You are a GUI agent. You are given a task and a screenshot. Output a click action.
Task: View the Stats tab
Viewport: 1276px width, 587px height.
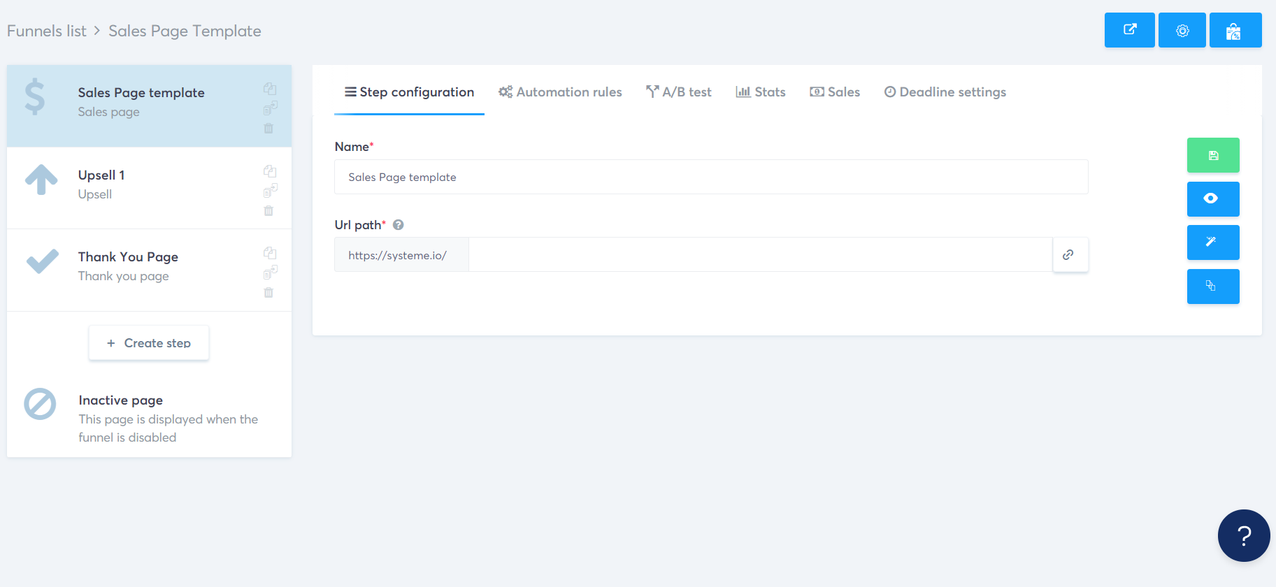tap(761, 92)
